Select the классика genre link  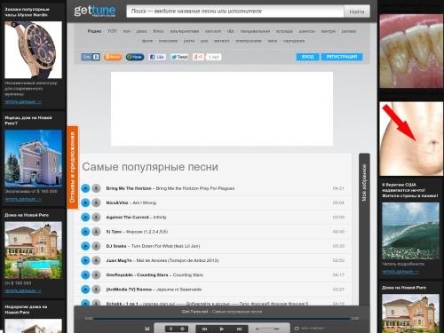(x=168, y=41)
